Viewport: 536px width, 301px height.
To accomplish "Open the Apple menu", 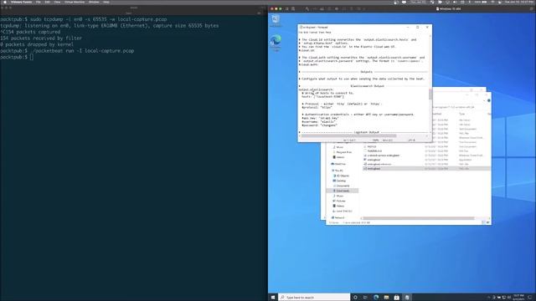I will pos(5,2).
